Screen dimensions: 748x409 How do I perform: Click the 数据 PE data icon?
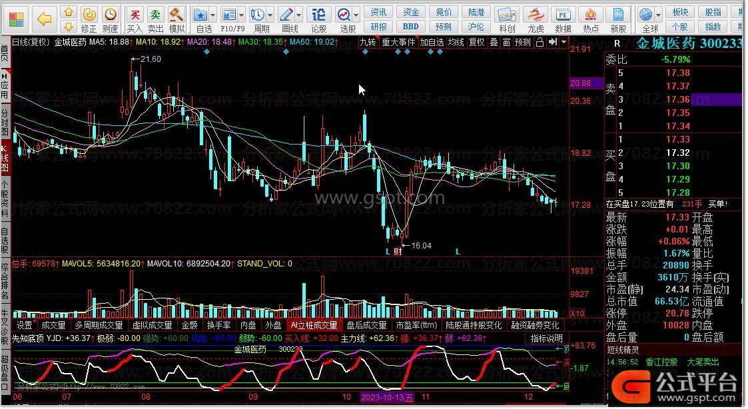[563, 15]
